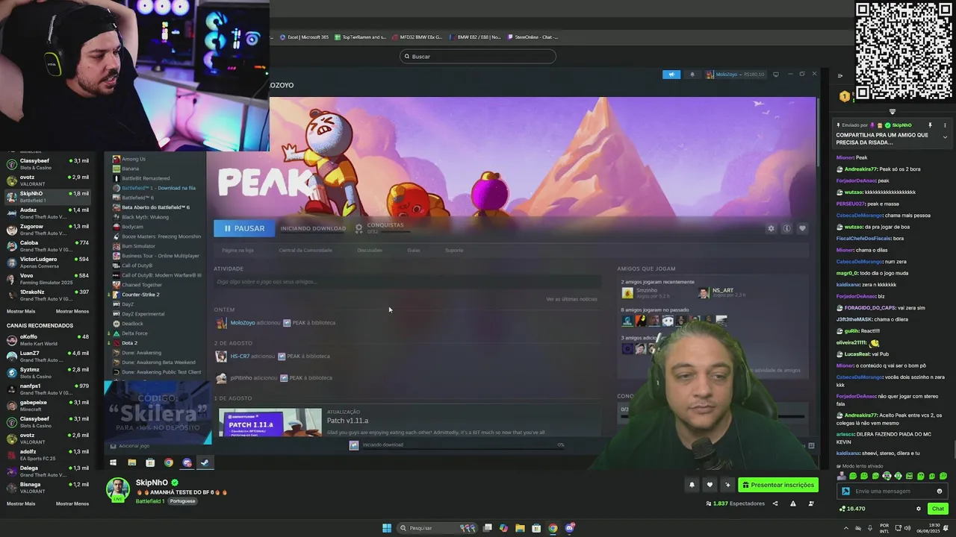Click Windows Start button on taskbar
Viewport: 956px width, 537px height.
point(387,528)
